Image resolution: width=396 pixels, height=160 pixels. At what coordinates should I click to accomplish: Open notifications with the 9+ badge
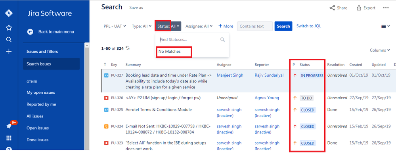point(10,125)
